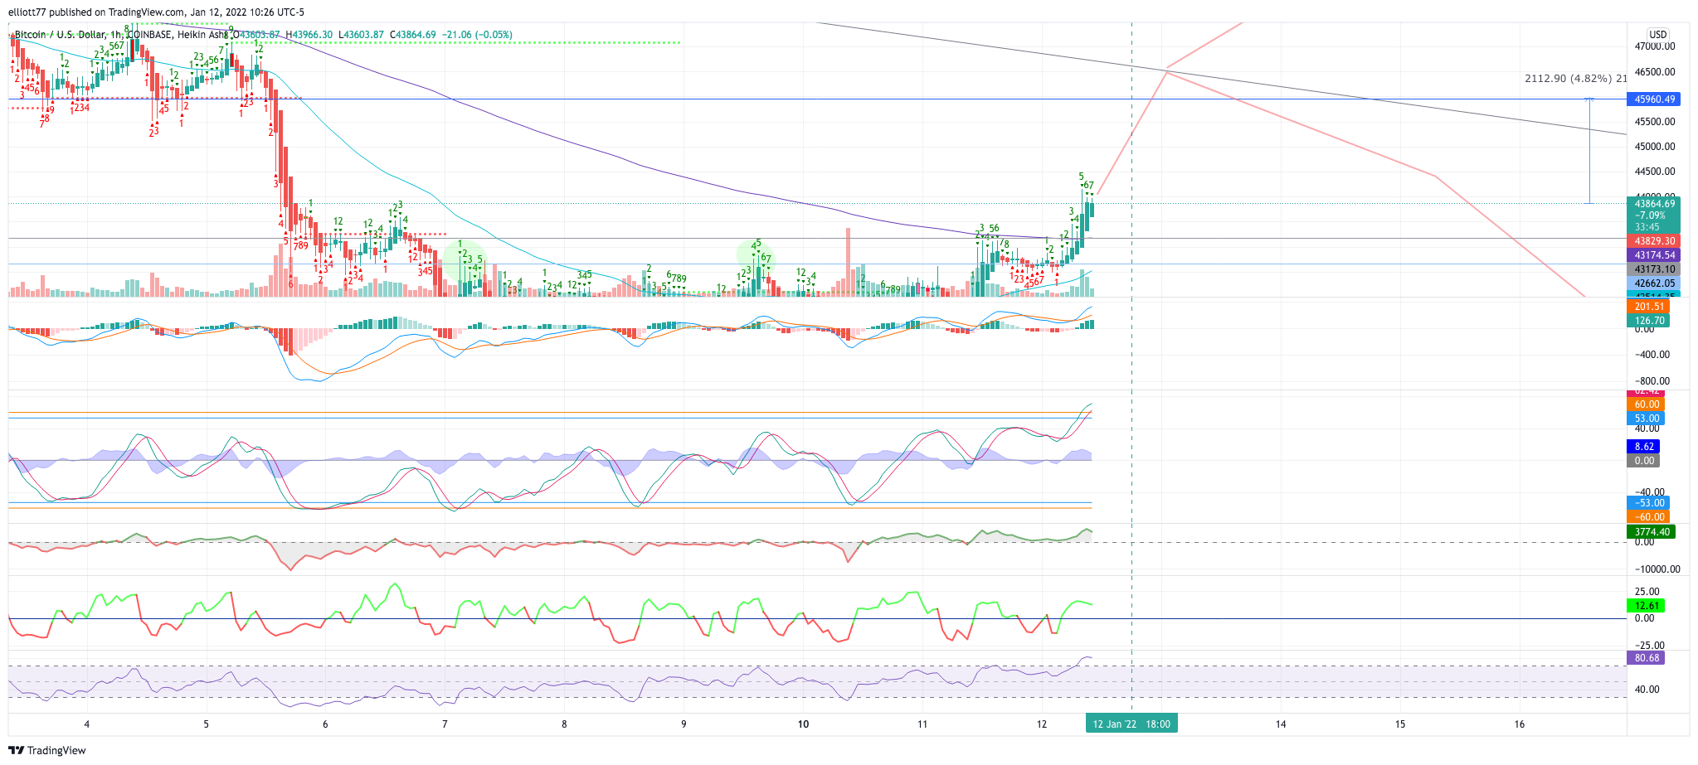
Task: Click the 45500.00 price axis label
Action: (1654, 122)
